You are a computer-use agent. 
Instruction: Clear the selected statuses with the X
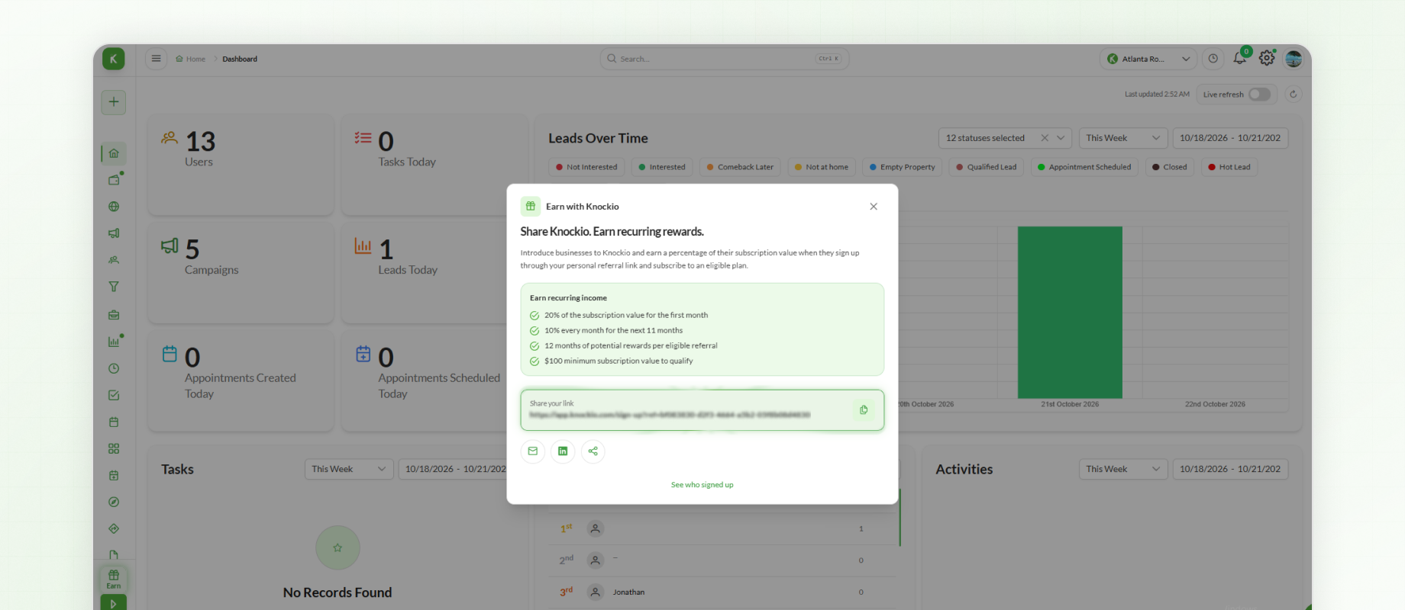coord(1045,138)
